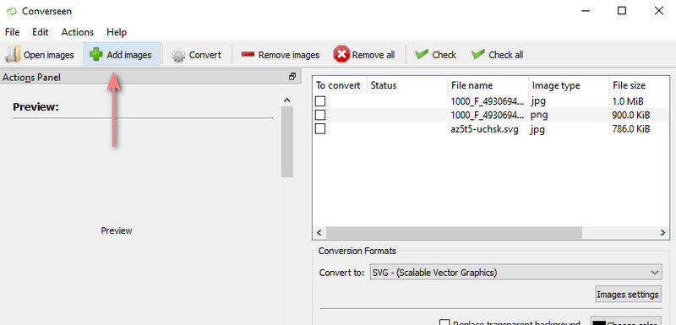Click the red Remove images icon

coord(248,55)
